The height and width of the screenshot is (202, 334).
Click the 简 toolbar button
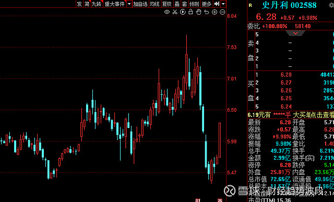[87, 4]
